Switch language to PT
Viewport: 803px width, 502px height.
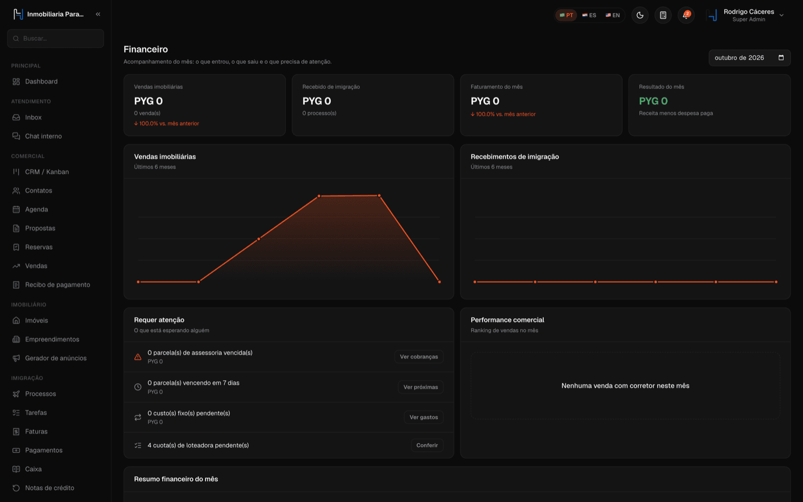[x=566, y=15]
